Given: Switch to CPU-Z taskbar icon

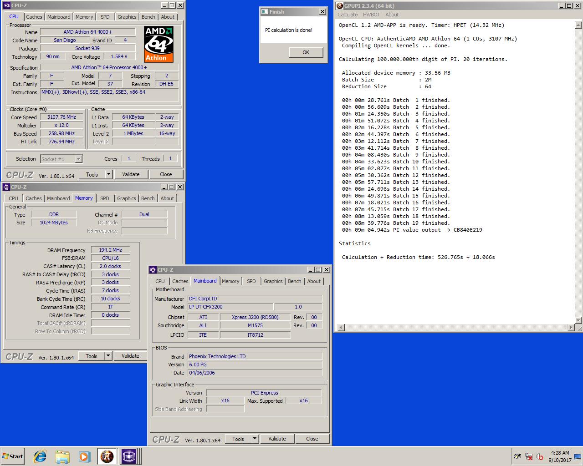Looking at the screenshot, I should click(128, 456).
